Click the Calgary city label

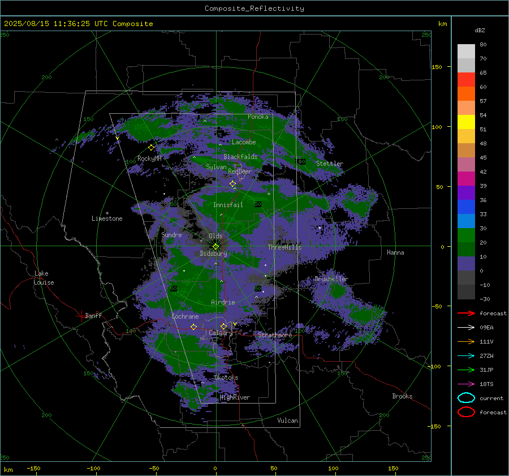221,333
